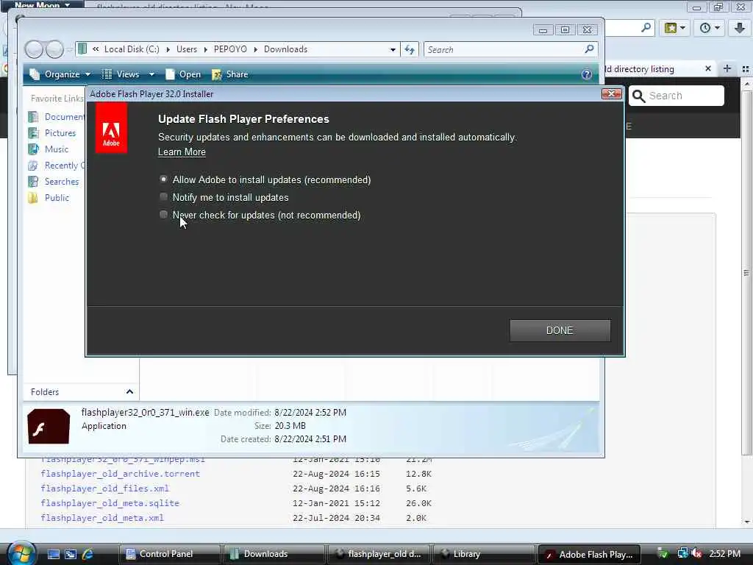Viewport: 753px width, 565px height.
Task: Open flashplayer_old_files.xml link in browser
Action: (x=105, y=488)
